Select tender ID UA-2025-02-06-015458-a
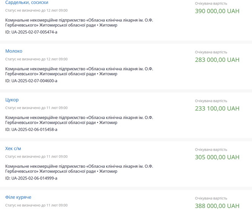Viewport: 252px width, 212px height. click(x=31, y=129)
